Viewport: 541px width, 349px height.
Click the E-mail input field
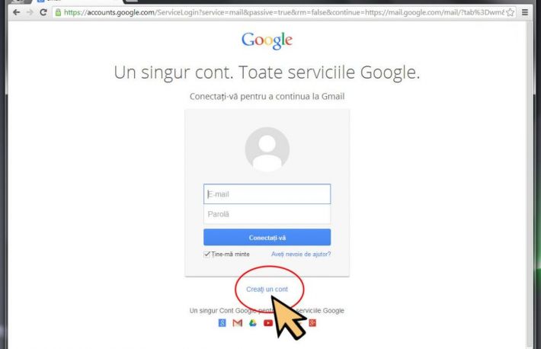pos(267,194)
